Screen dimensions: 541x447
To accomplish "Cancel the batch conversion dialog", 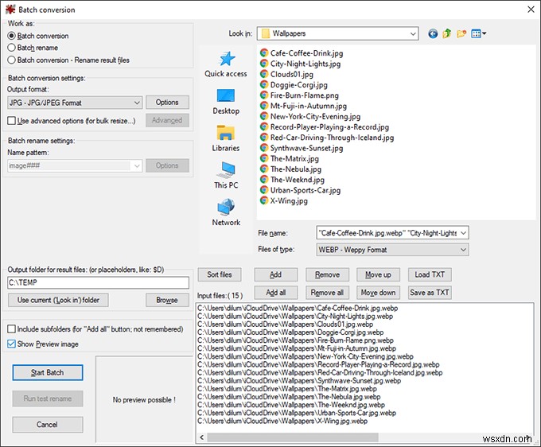I will pos(48,425).
